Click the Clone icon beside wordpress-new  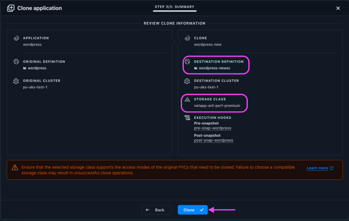pos(187,38)
